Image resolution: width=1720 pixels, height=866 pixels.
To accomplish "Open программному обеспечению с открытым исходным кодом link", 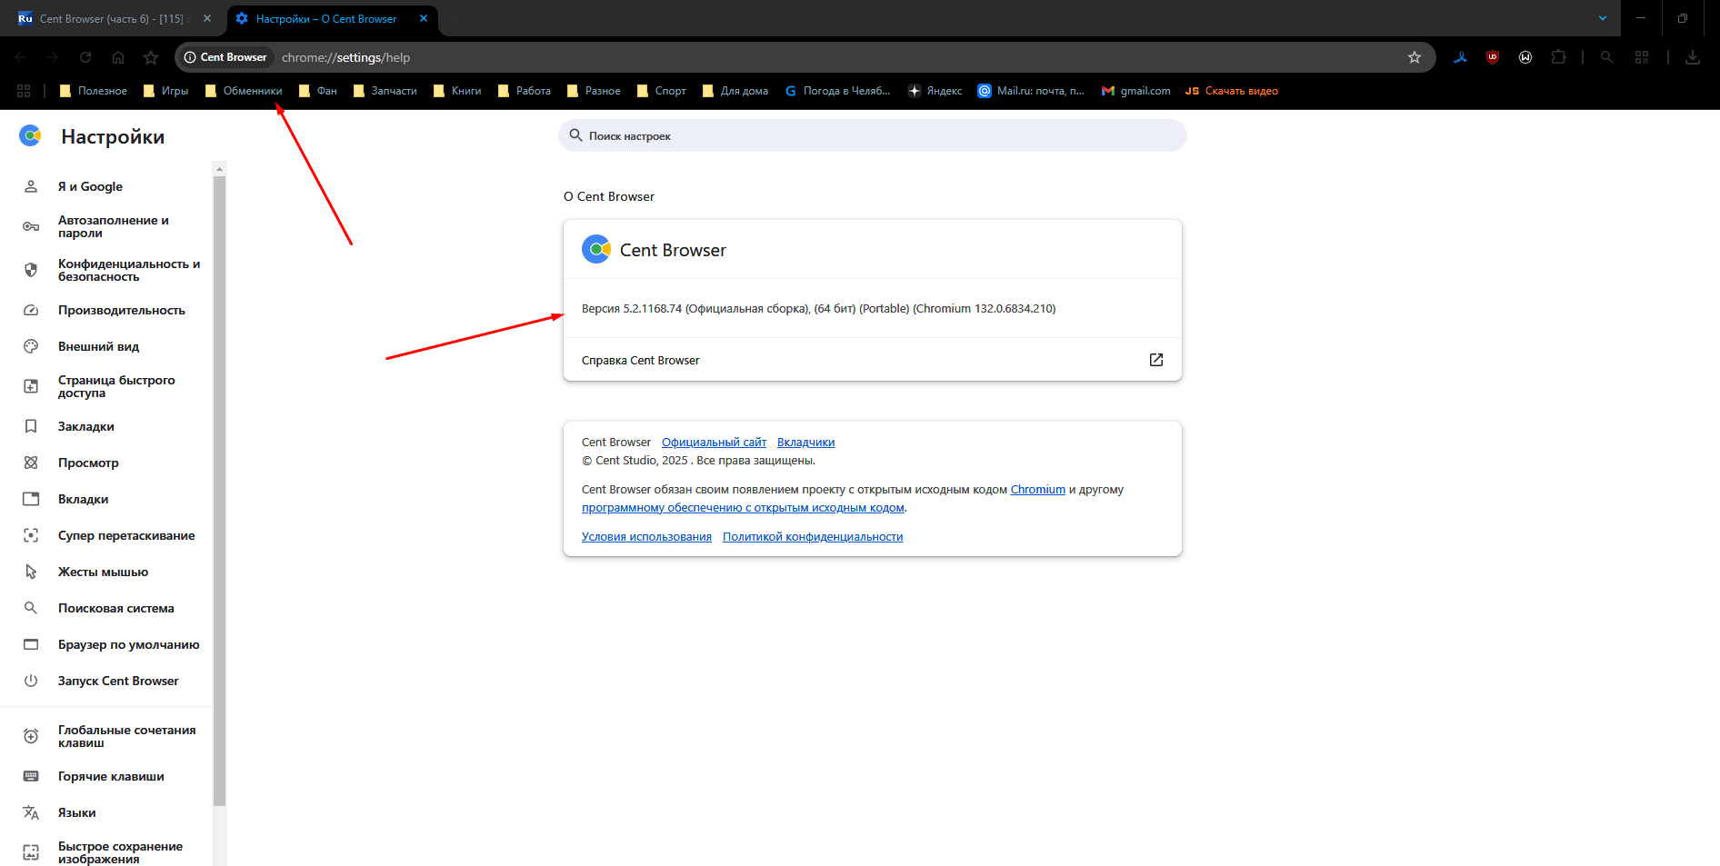I will click(743, 508).
